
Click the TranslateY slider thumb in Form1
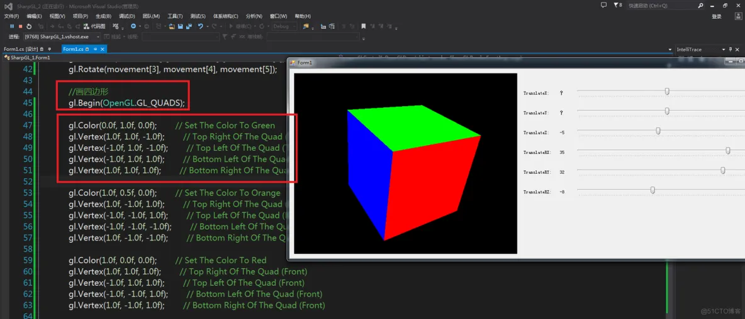[667, 111]
